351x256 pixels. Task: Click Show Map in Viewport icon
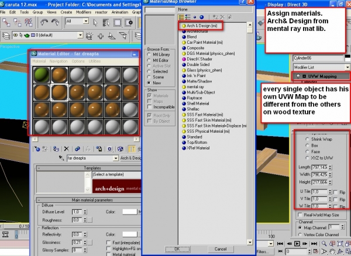pos(120,149)
